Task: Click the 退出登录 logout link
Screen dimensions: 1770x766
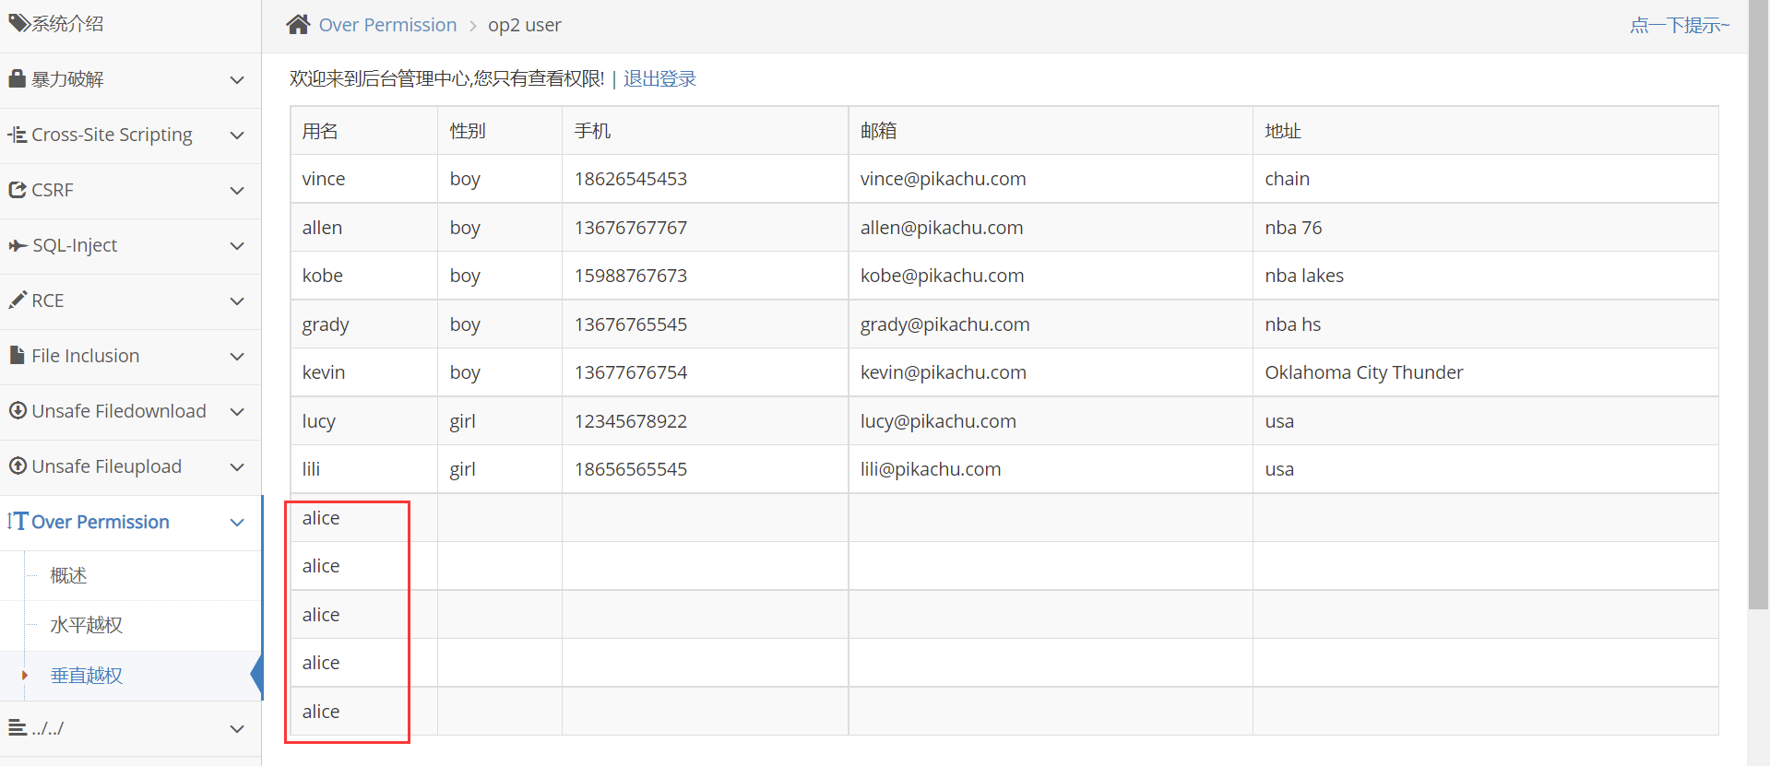Action: tap(659, 79)
